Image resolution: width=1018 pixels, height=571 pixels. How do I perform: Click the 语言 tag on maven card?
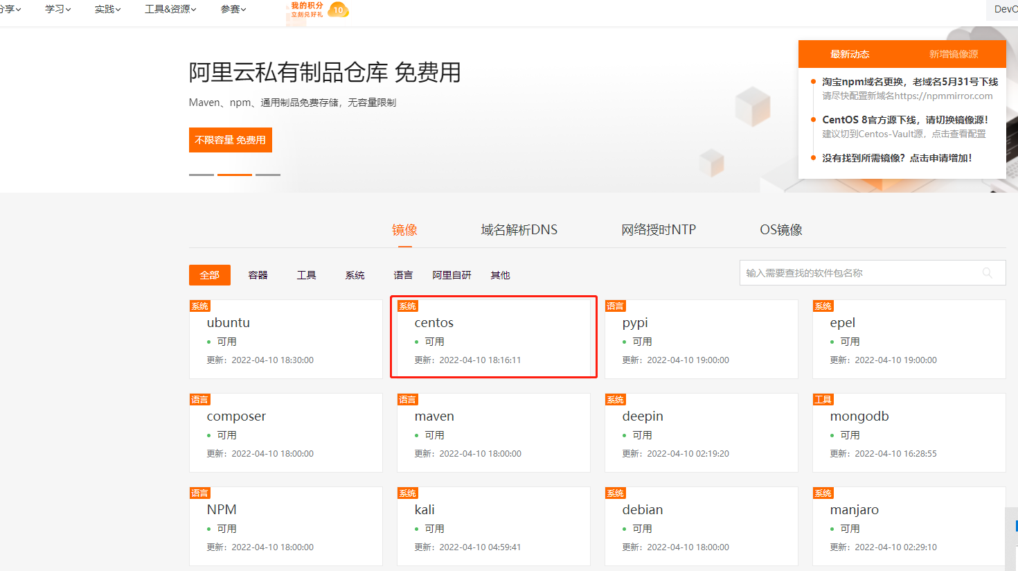pyautogui.click(x=408, y=400)
